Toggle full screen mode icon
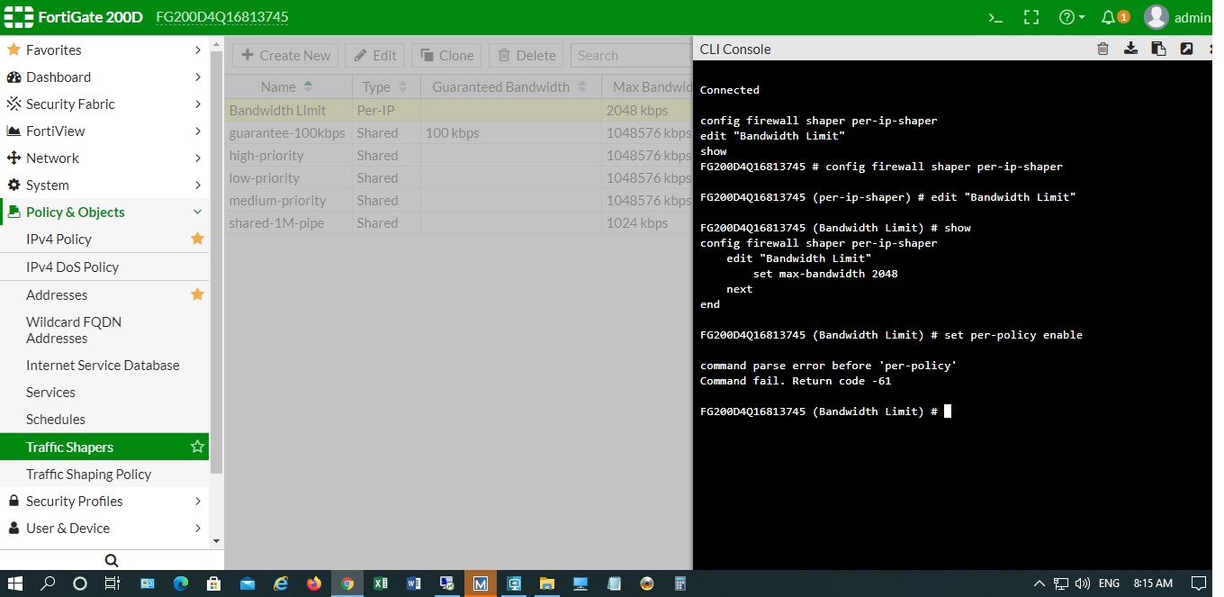 point(1031,17)
